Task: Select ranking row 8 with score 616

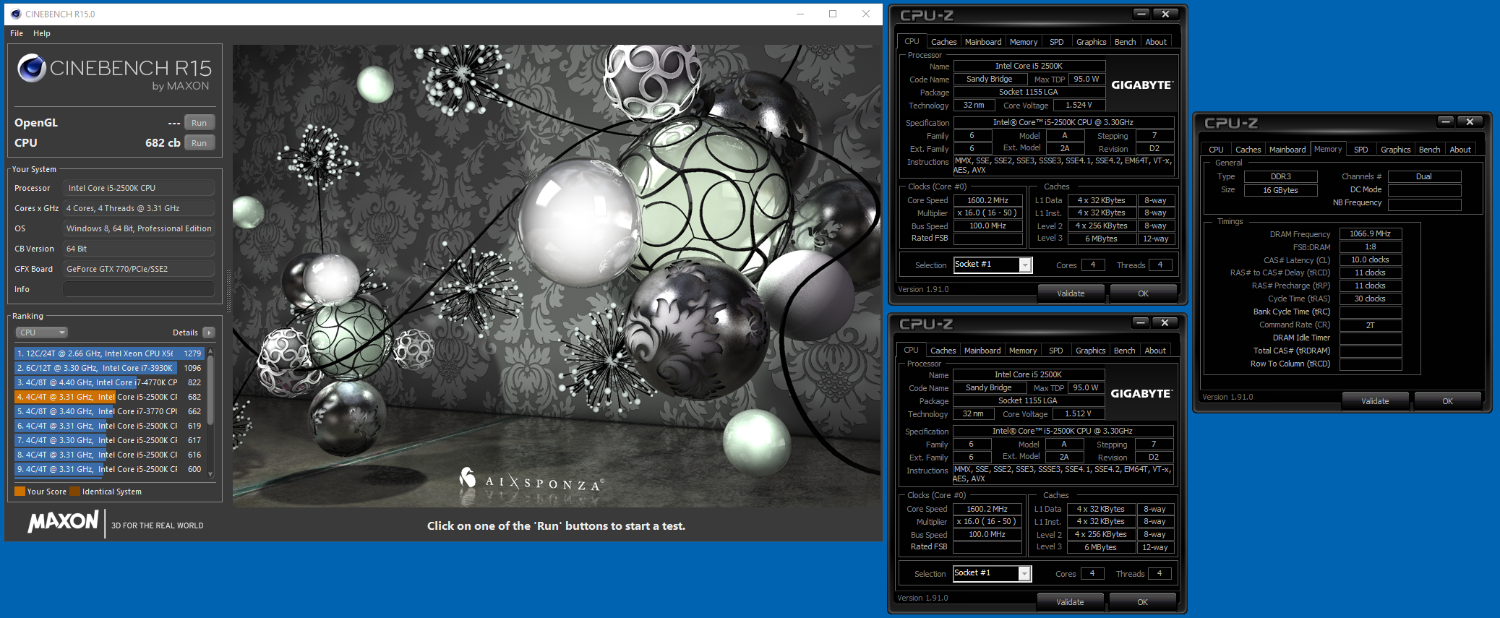Action: pos(109,455)
